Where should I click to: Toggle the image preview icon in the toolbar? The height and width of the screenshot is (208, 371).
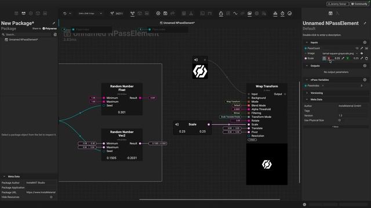click(x=250, y=14)
